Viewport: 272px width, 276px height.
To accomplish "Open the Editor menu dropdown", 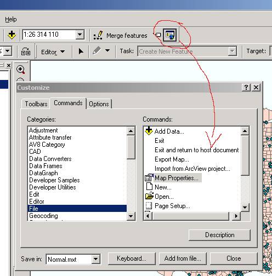I will click(53, 52).
